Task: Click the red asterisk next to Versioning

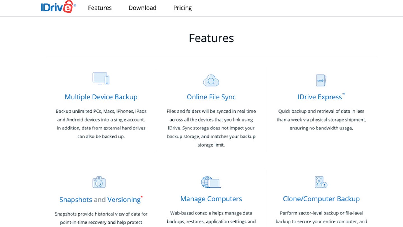Action: click(x=142, y=197)
